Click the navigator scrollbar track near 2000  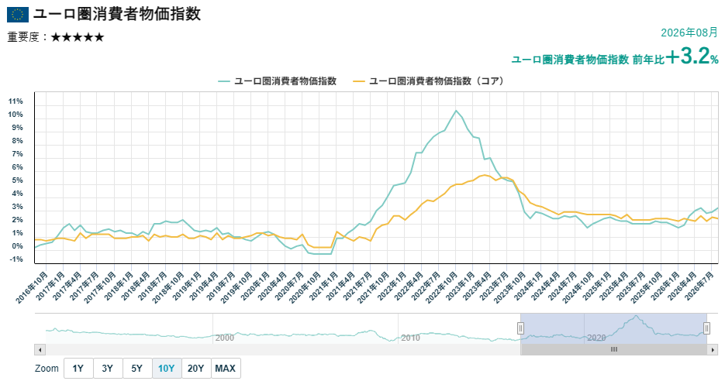click(x=224, y=349)
